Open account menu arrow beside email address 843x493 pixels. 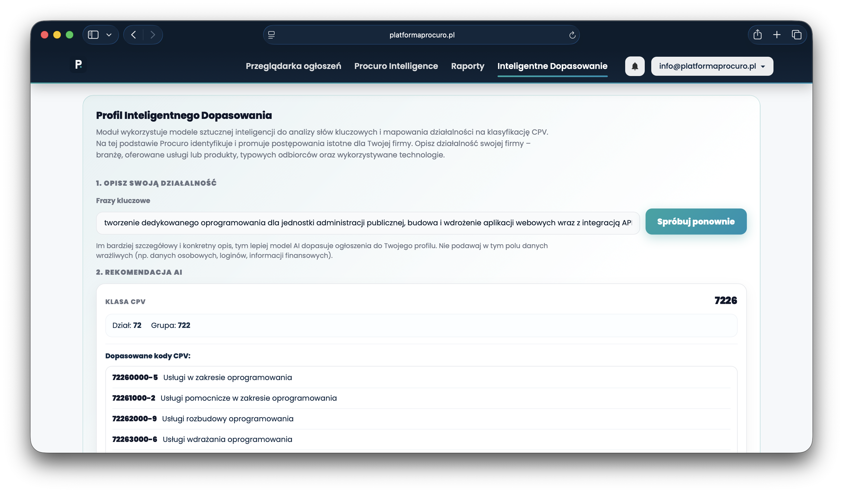pyautogui.click(x=764, y=66)
